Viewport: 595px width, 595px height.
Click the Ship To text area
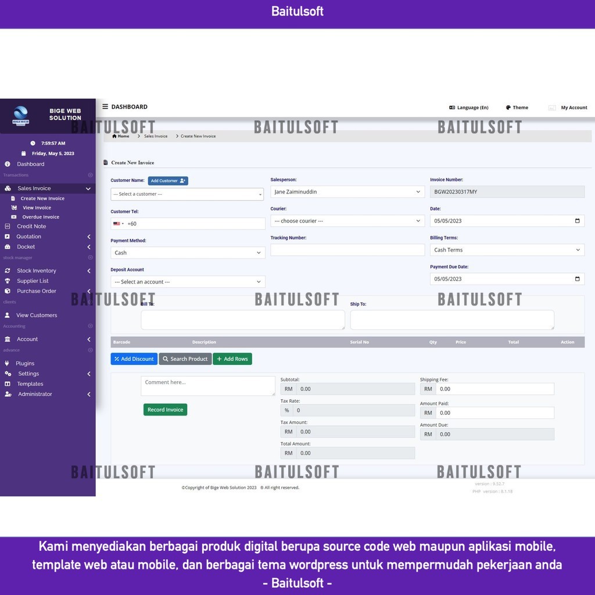point(452,320)
